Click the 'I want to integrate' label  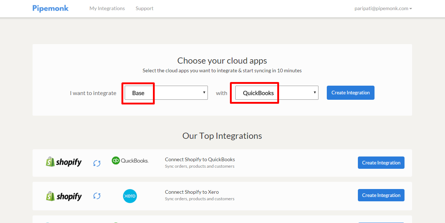point(93,93)
